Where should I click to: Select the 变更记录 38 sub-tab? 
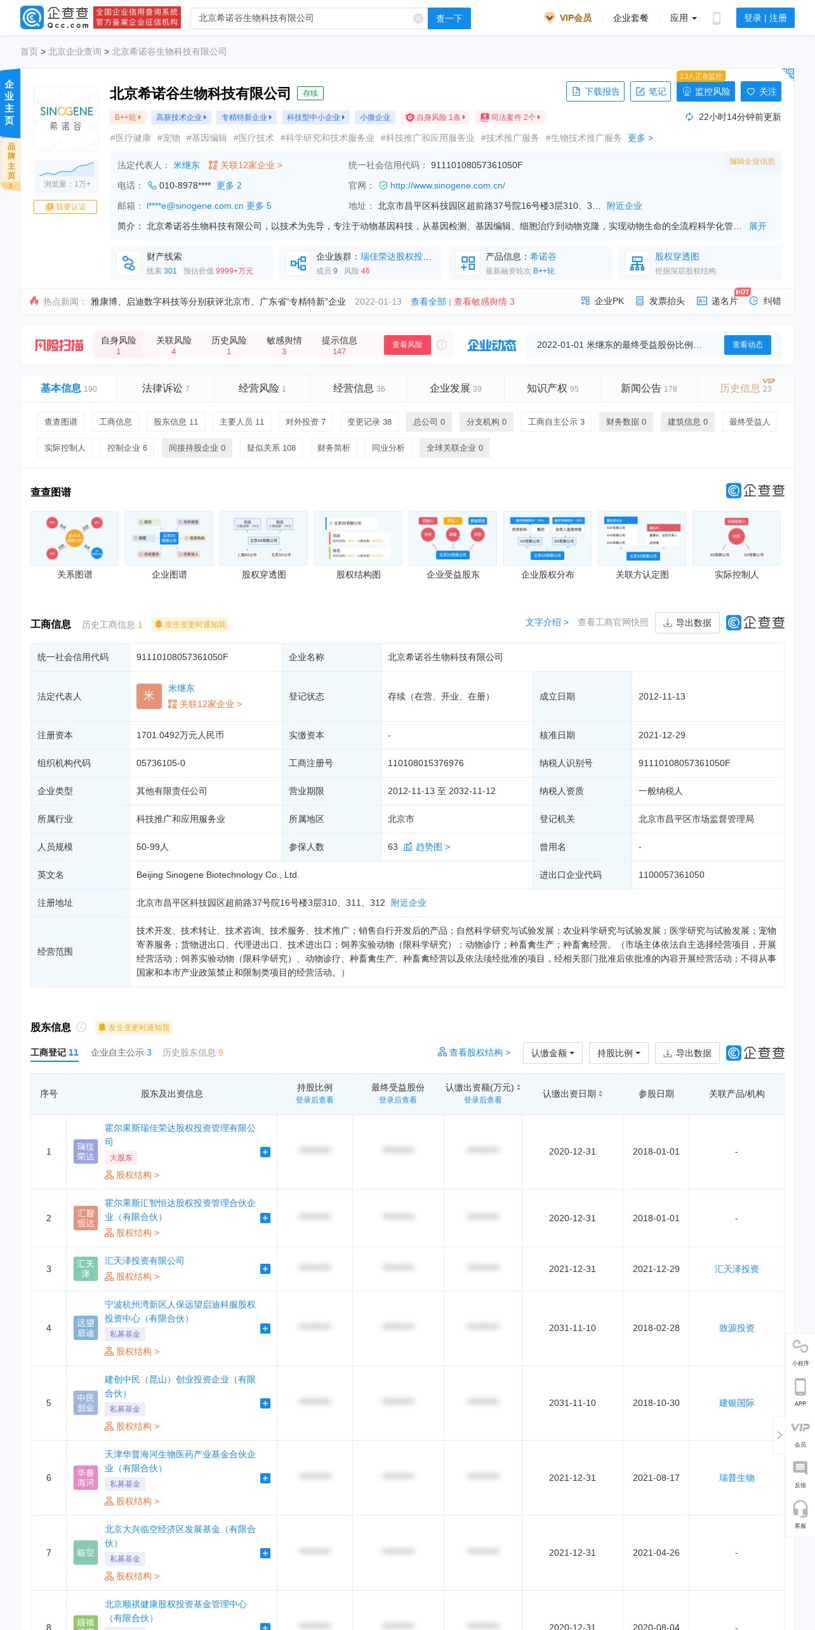click(x=369, y=421)
